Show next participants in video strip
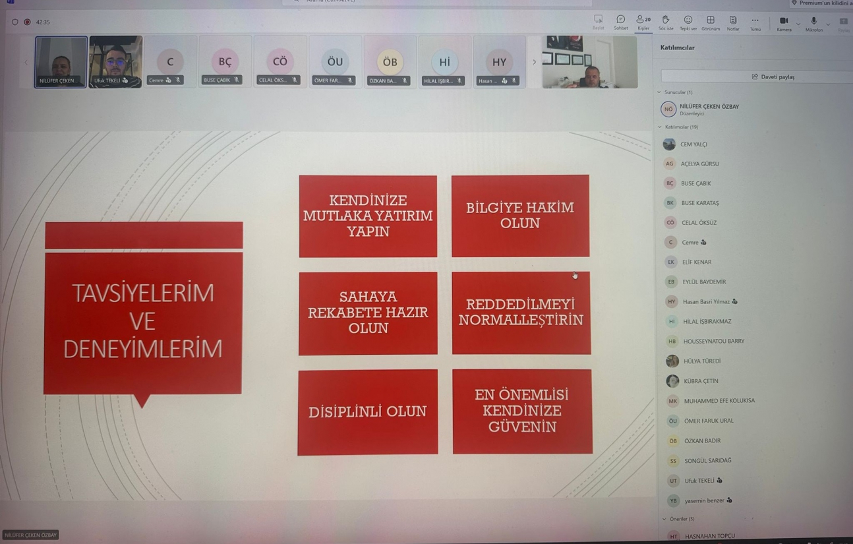 pos(534,62)
